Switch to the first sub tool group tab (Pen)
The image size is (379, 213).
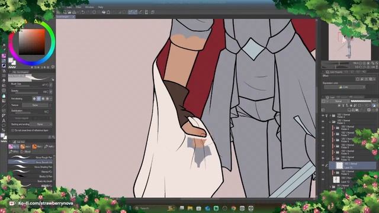click(14, 147)
